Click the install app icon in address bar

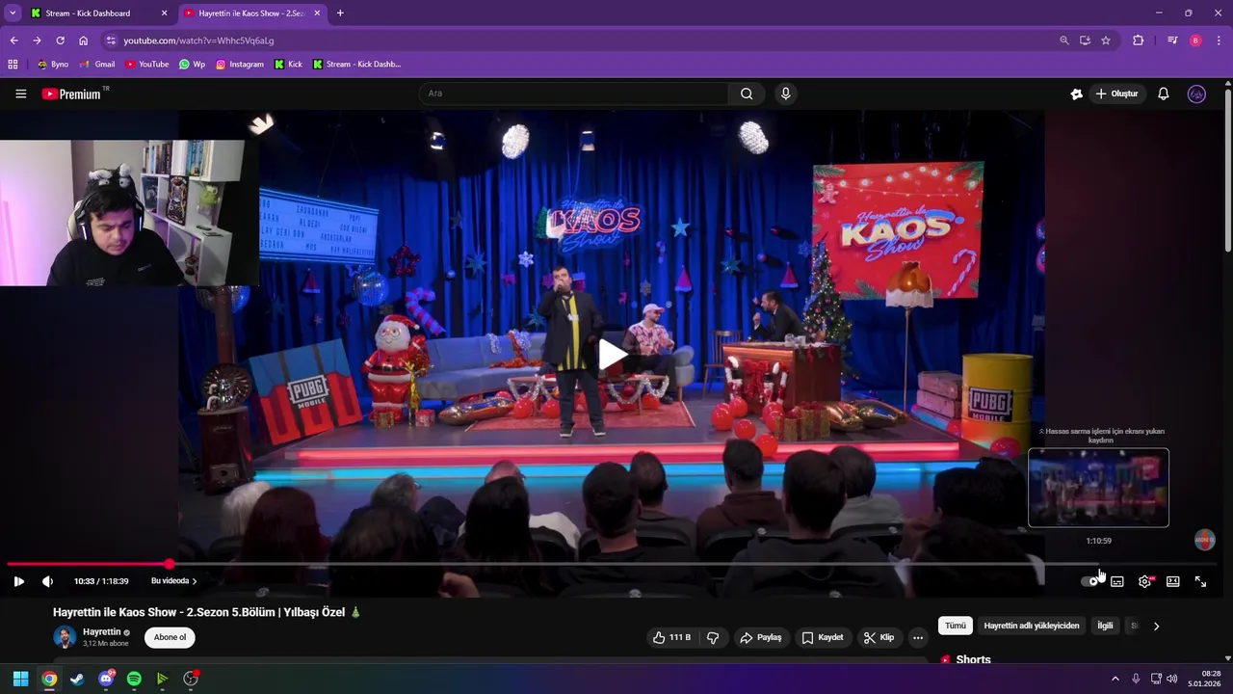[1085, 40]
